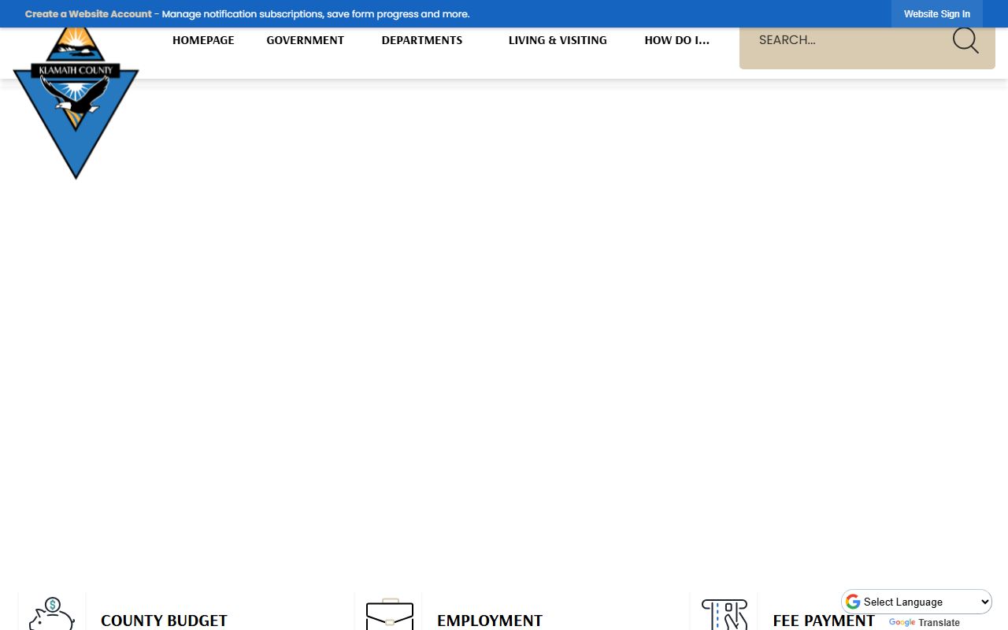Click the Klamath County logo
This screenshot has width=1008, height=630.
(x=76, y=103)
